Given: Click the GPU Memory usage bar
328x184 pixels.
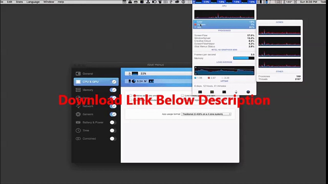Looking at the screenshot, I should click(244, 58).
